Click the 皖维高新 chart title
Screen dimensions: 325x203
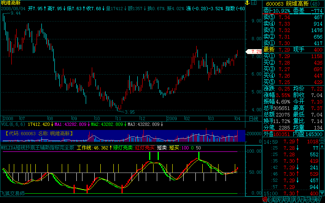[x=11, y=3]
